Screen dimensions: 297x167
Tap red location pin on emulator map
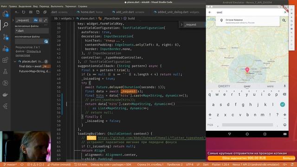pyautogui.click(x=247, y=70)
